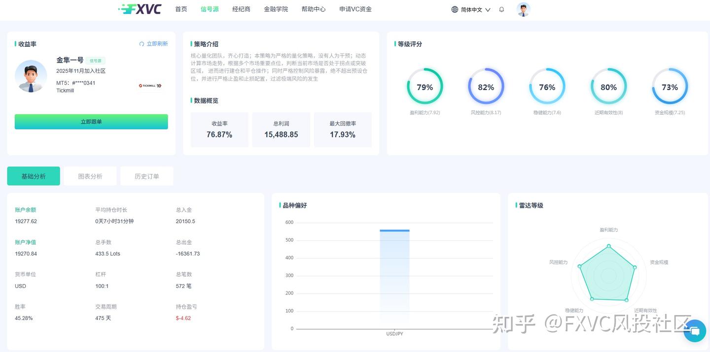Click the 金隼一号 signal name
The image size is (710, 352).
pos(70,60)
